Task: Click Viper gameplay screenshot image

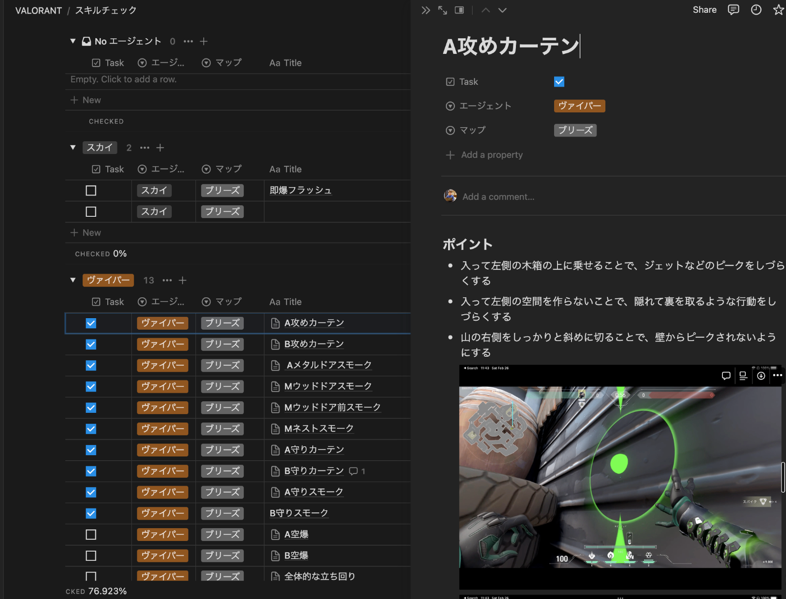Action: tap(620, 477)
